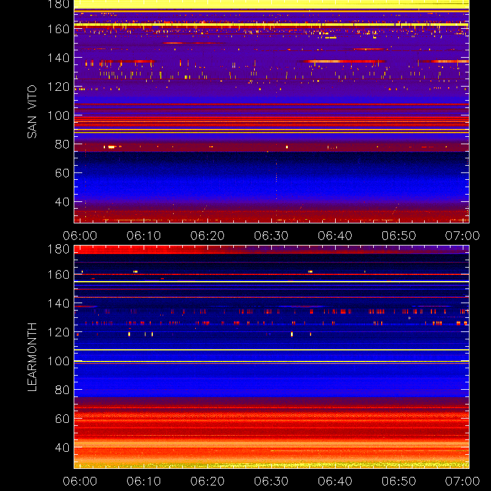Pick the 100 frequency label on Learmonth plot
Image resolution: width=491 pixels, height=491 pixels.
pos(58,361)
